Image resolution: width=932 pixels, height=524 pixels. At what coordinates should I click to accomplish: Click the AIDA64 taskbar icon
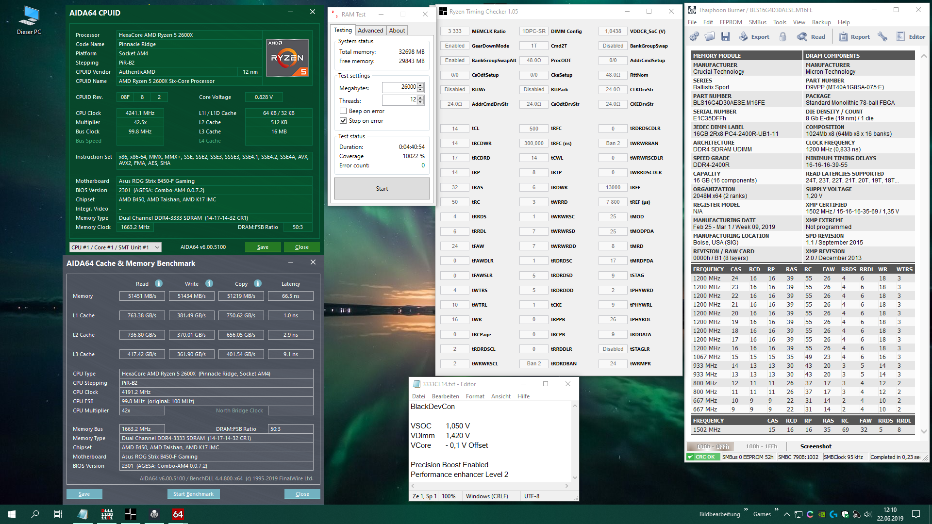178,514
